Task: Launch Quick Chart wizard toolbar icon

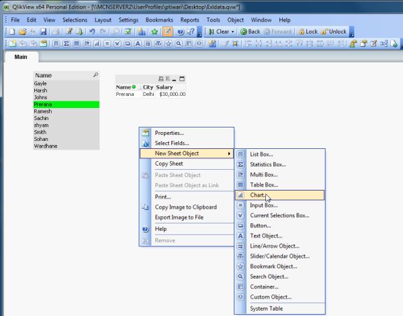Action: click(142, 32)
